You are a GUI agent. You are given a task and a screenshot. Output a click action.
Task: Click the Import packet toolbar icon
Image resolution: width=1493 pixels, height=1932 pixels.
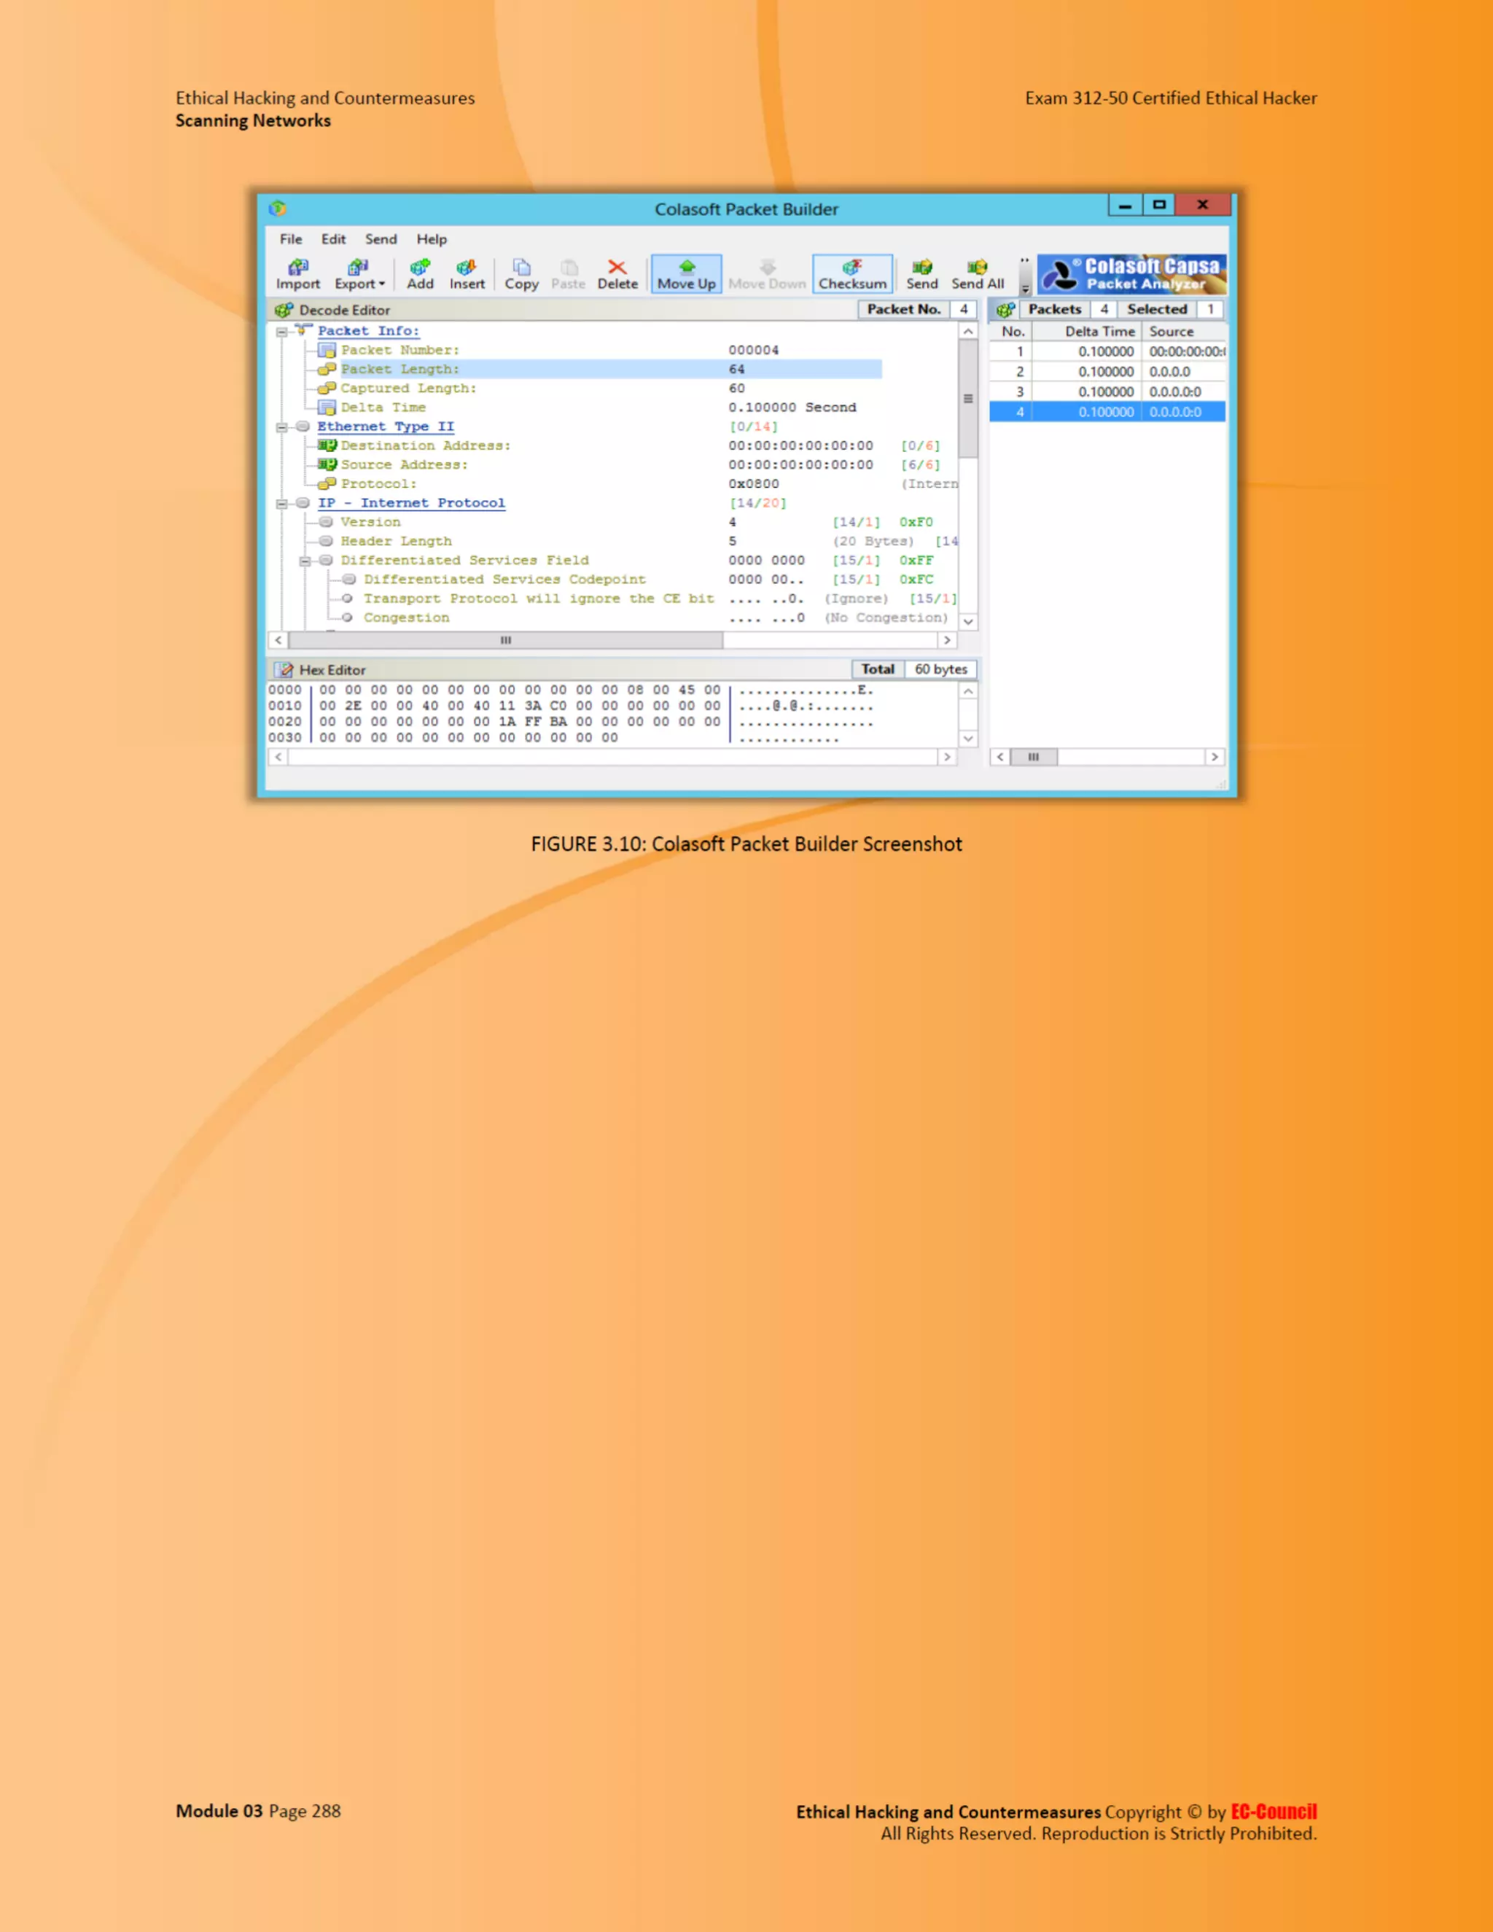click(297, 273)
